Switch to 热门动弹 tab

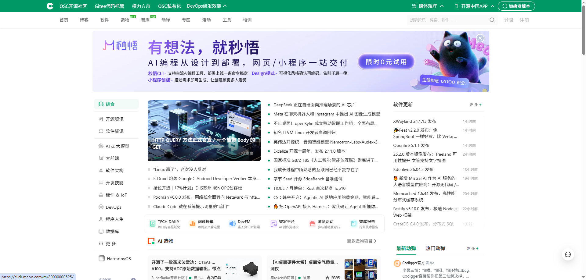435,248
